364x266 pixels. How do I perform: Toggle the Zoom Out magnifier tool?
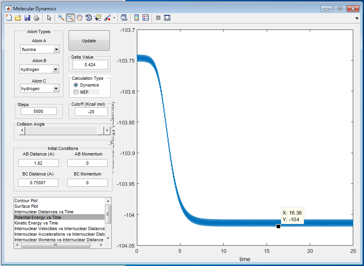[x=70, y=18]
